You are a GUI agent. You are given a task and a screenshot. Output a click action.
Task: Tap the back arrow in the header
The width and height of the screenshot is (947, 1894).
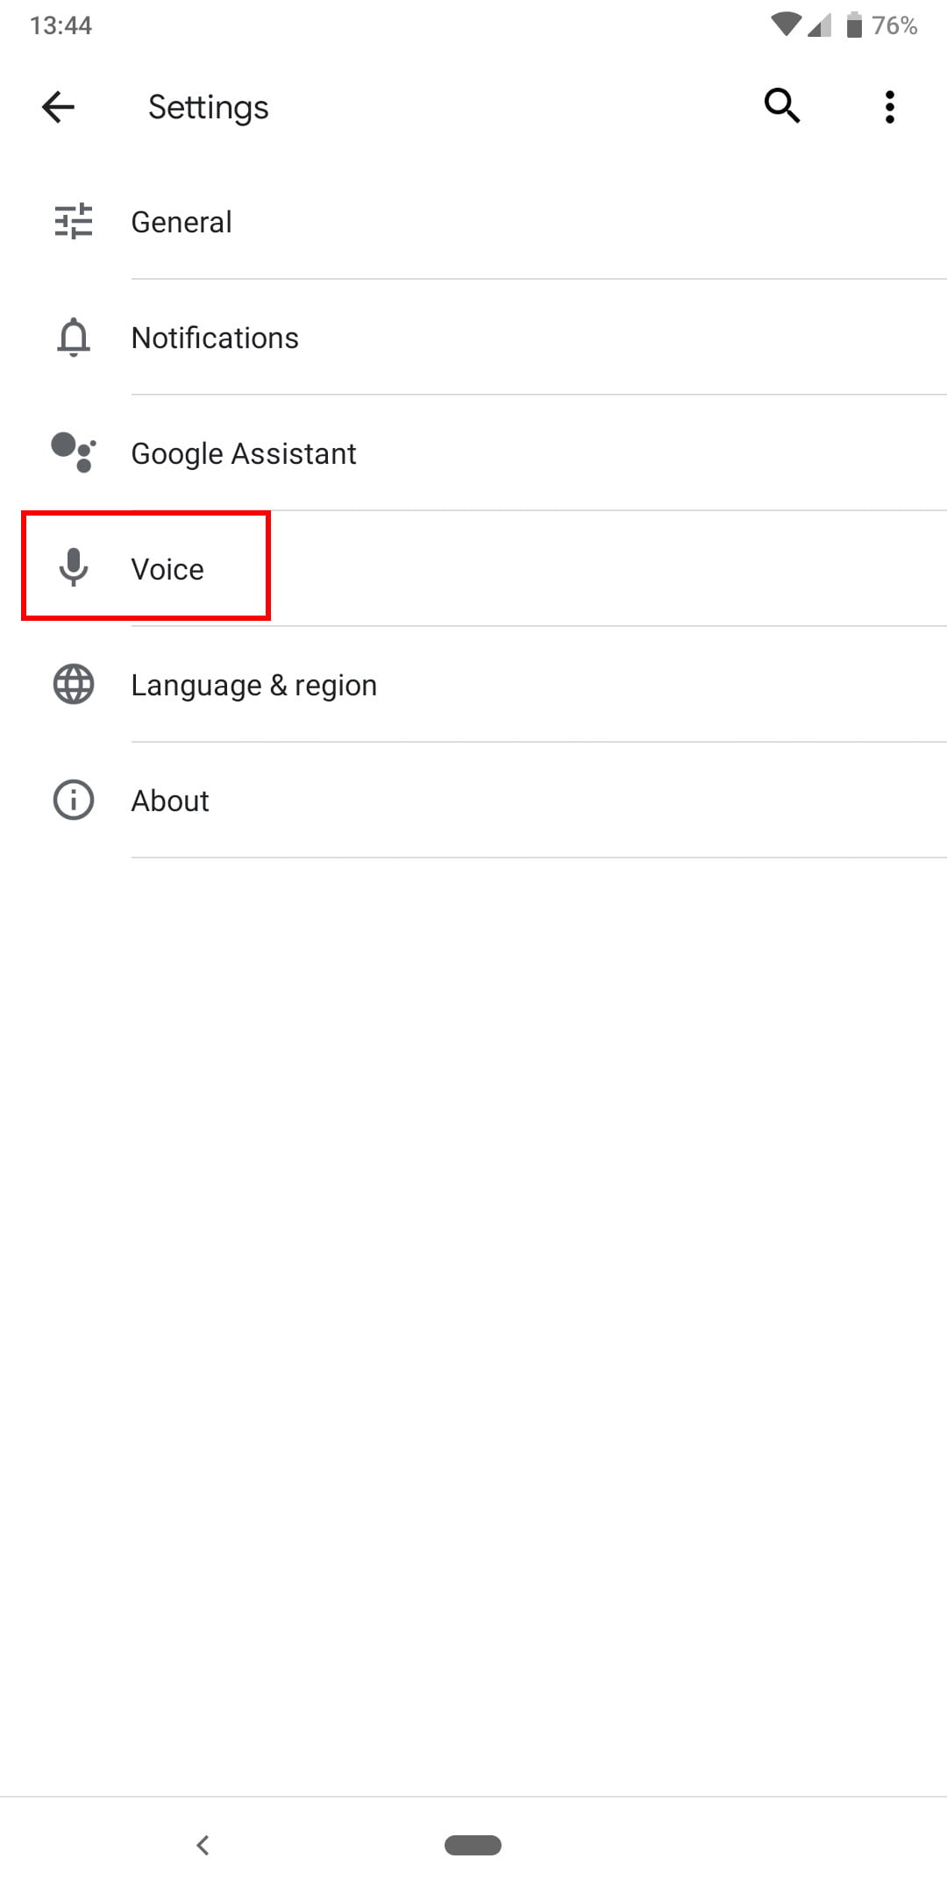tap(57, 106)
